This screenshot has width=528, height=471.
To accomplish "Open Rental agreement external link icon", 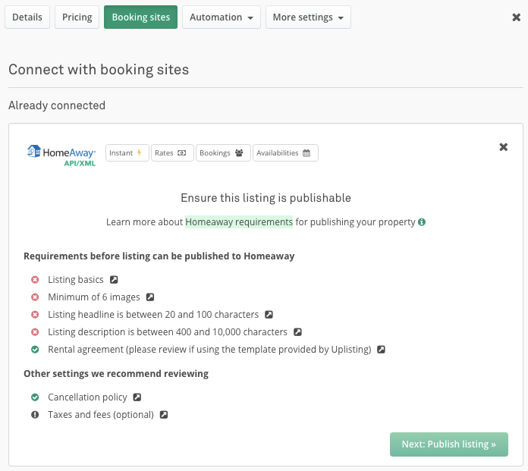I will [x=381, y=350].
